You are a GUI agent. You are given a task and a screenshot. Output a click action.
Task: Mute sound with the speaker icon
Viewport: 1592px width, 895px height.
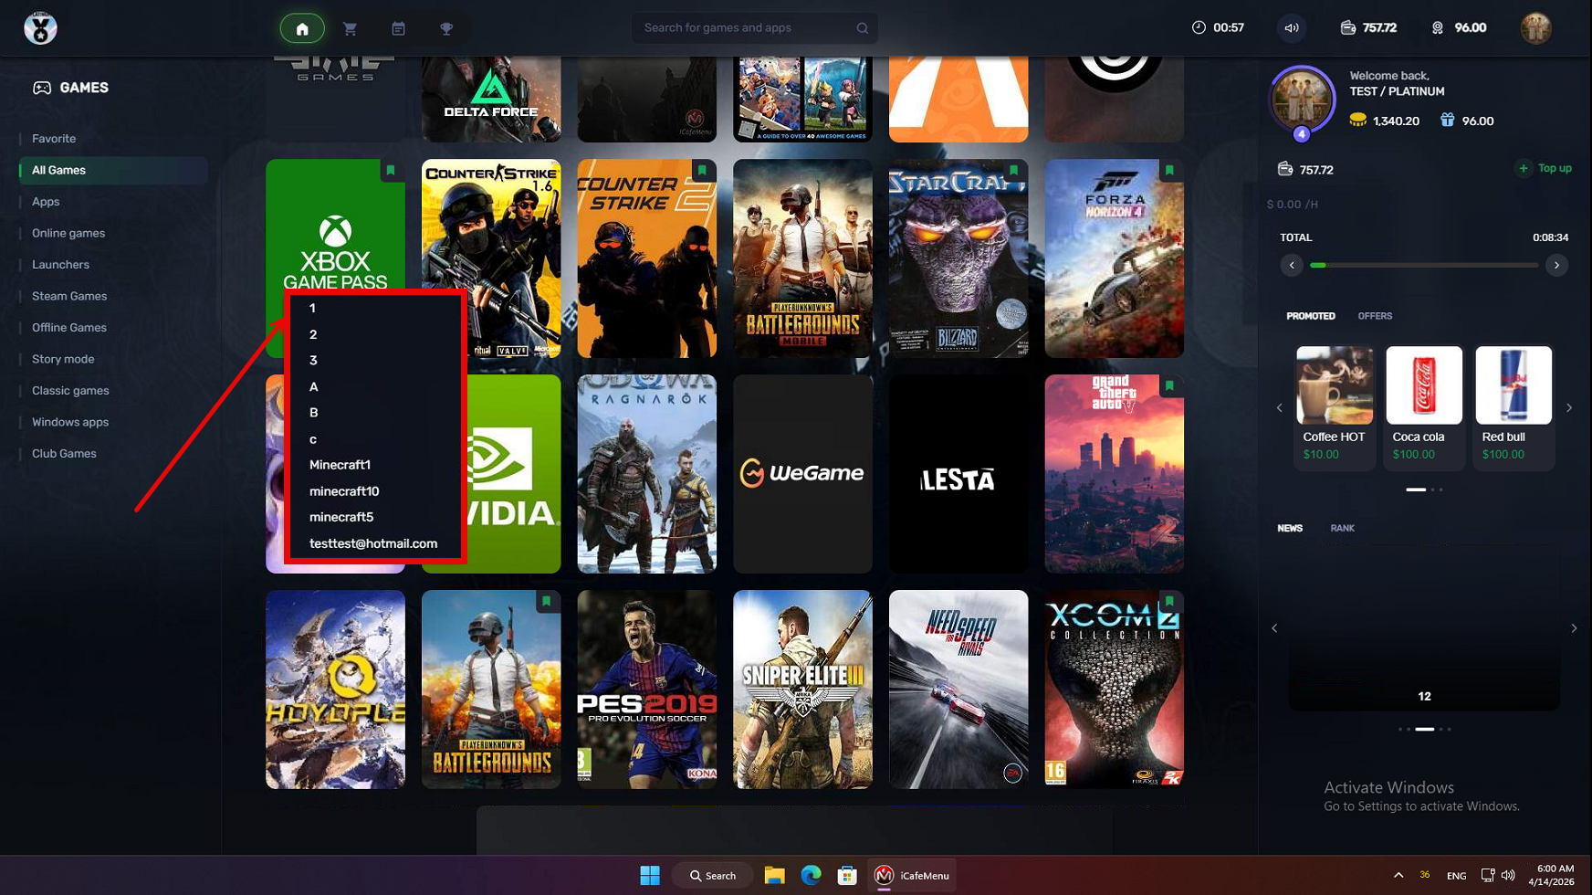pyautogui.click(x=1292, y=28)
